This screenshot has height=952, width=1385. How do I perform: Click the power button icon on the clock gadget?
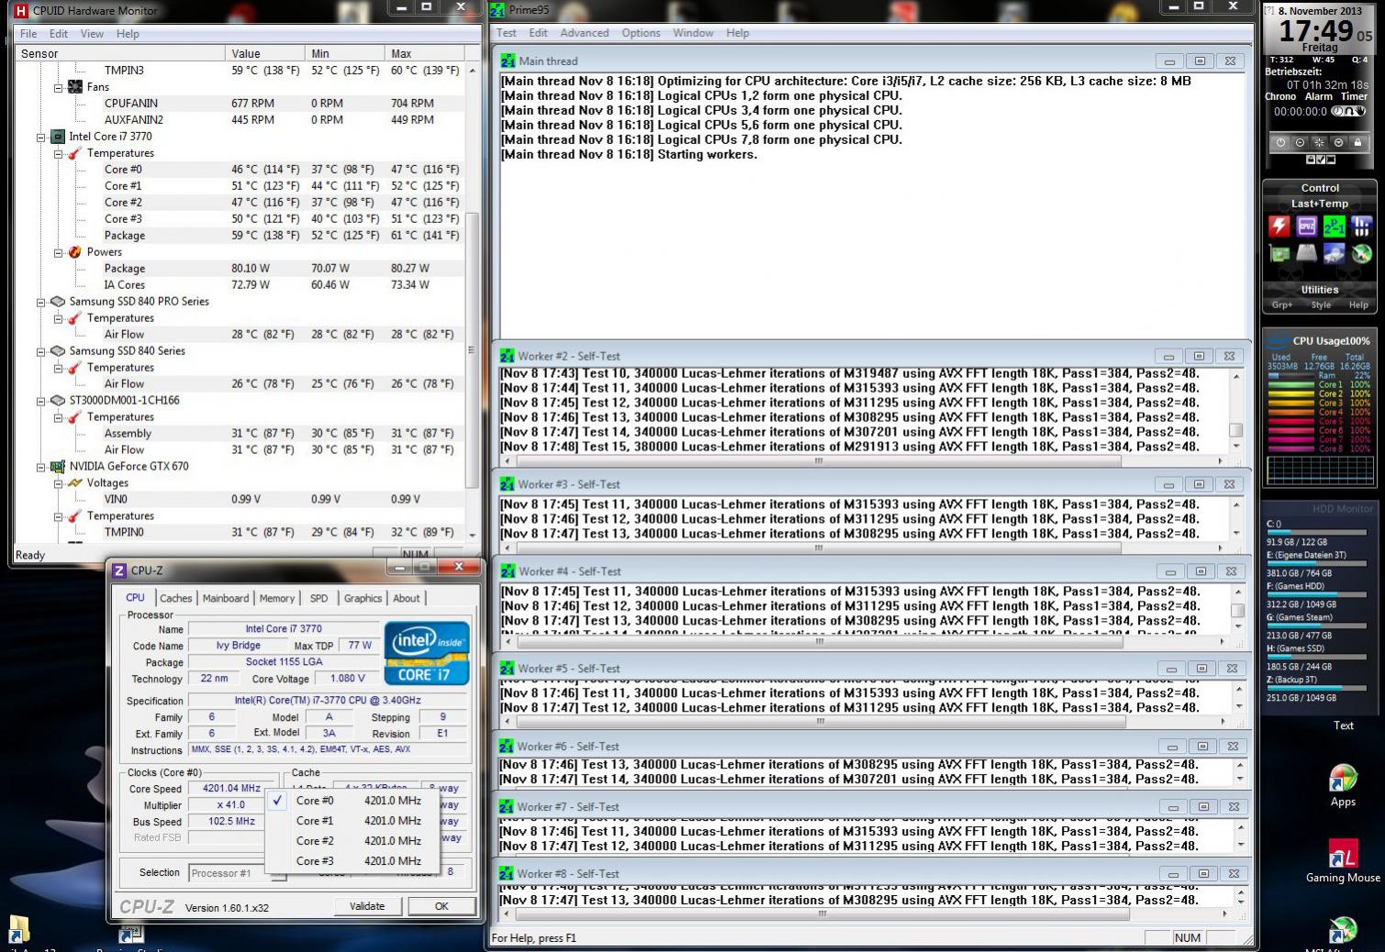point(1280,143)
